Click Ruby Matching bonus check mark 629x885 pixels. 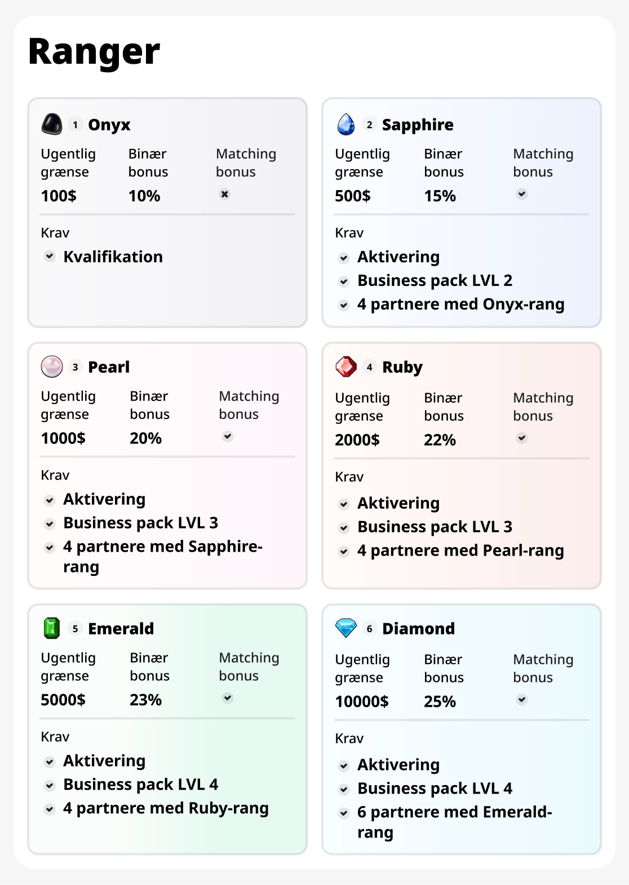coord(522,438)
